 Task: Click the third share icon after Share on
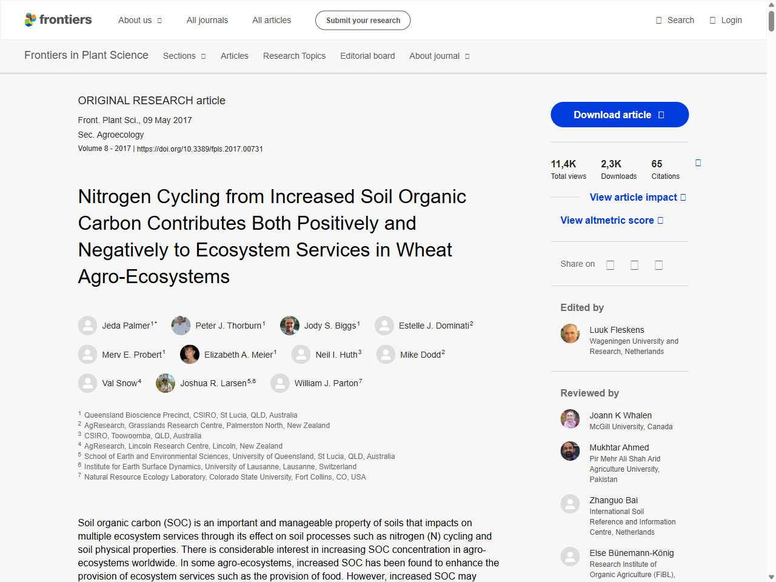659,265
